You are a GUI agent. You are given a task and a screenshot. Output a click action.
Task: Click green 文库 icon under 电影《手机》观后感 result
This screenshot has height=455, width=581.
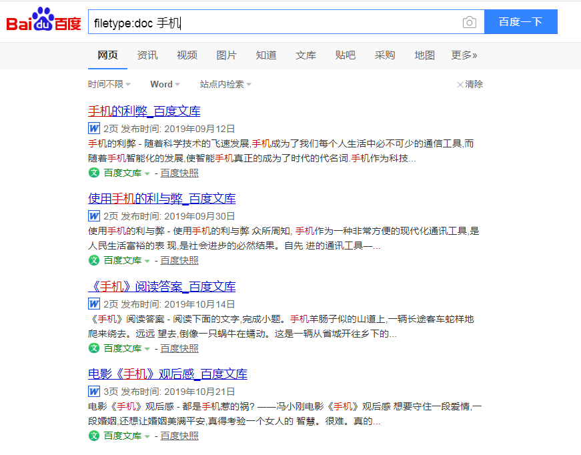coord(94,436)
